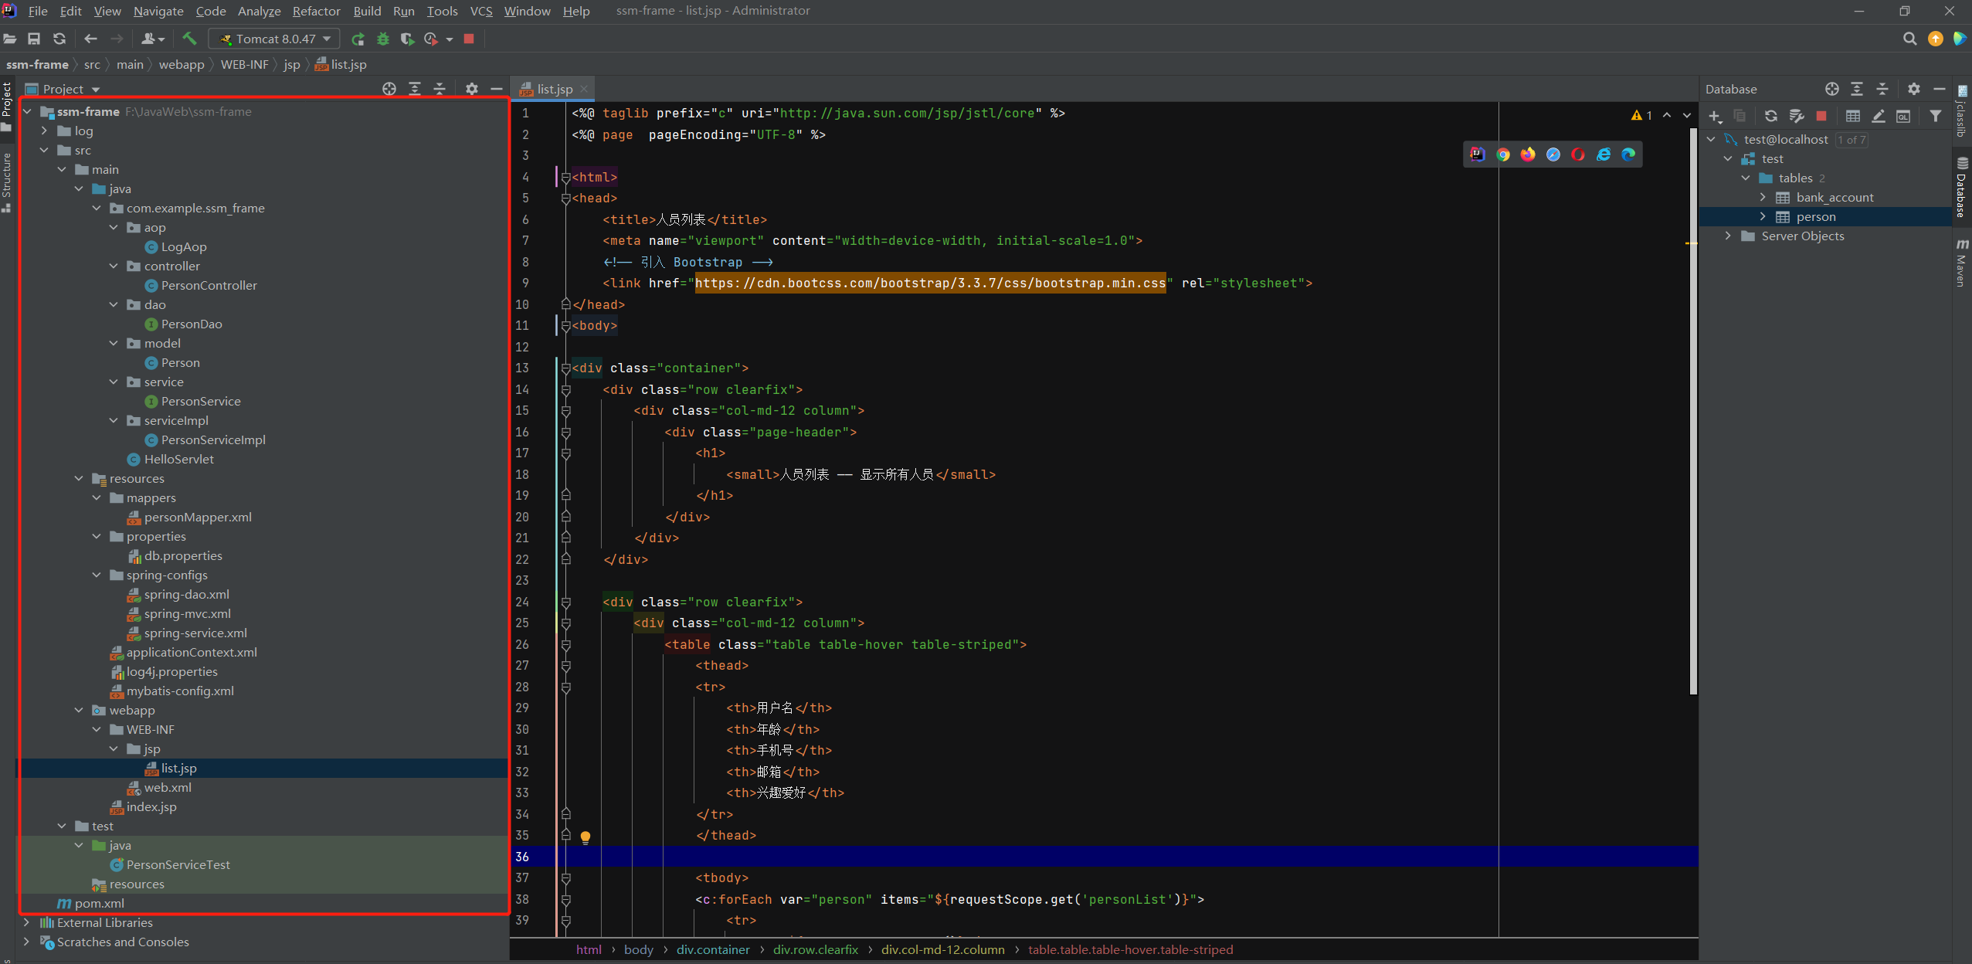Screen dimensions: 1972x964
Task: Open the Build menu
Action: [367, 11]
